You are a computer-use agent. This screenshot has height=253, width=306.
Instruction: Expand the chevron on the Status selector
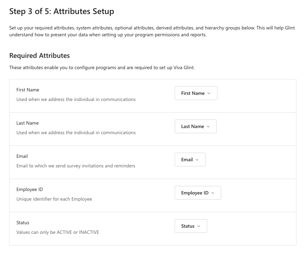click(x=198, y=226)
